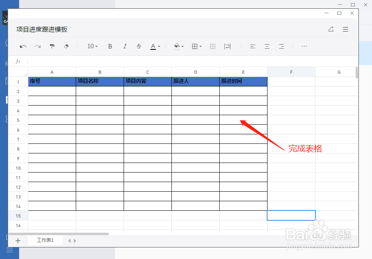Viewport: 372px width, 259px height.
Task: Select the format painter tool
Action: [x=52, y=46]
